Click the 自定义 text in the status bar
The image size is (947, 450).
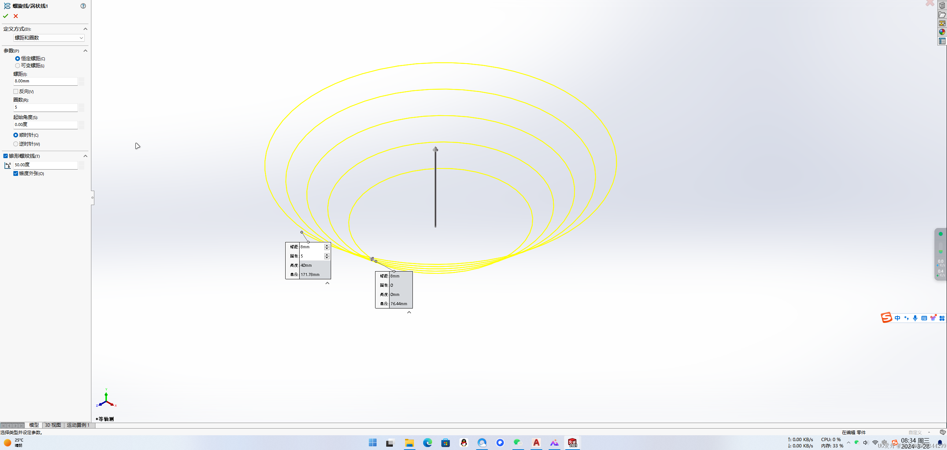[x=915, y=432]
